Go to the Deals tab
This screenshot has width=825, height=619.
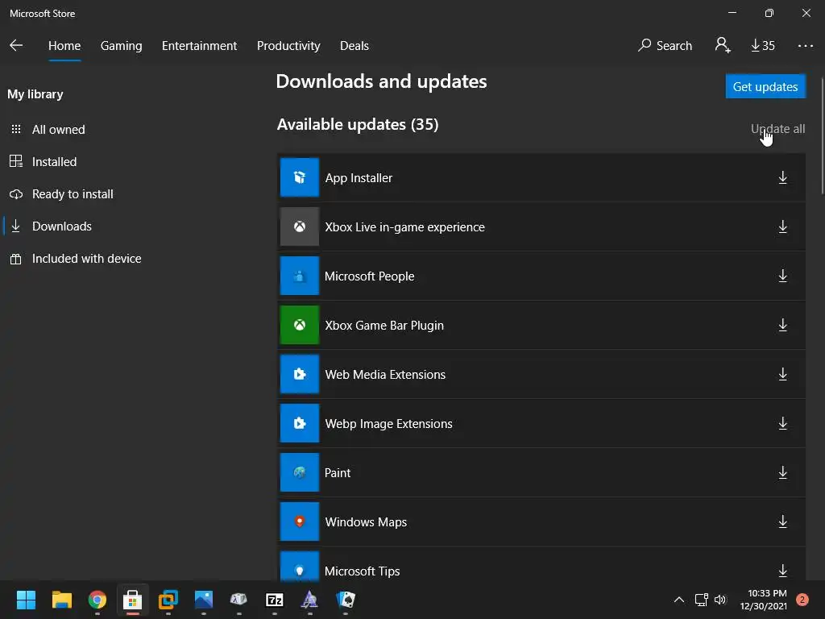354,46
